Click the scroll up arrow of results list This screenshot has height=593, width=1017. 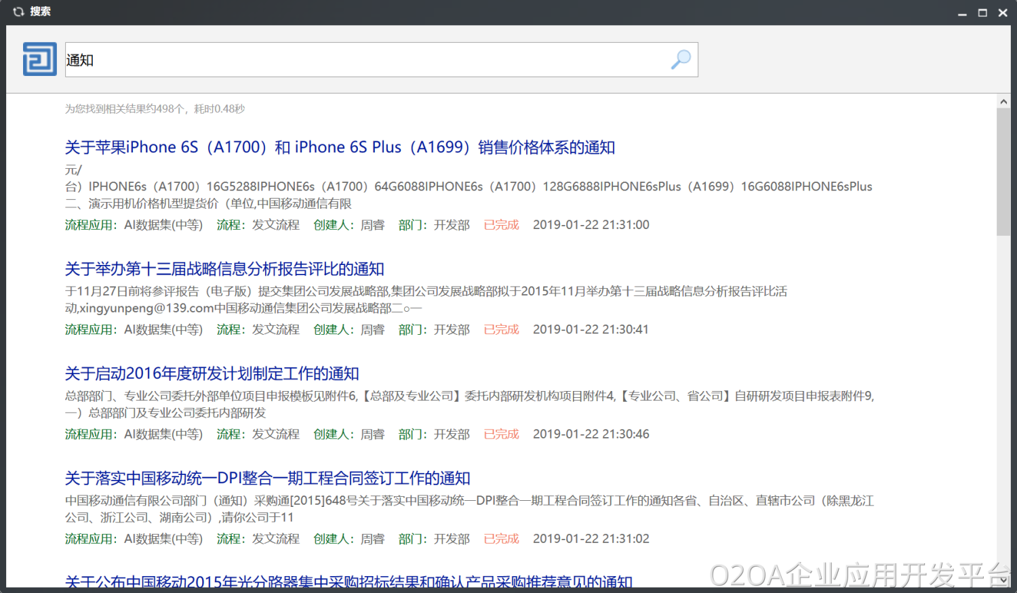click(1003, 102)
